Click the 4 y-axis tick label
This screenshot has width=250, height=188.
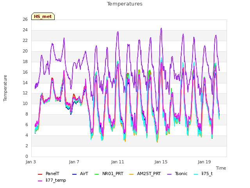coord(27,135)
